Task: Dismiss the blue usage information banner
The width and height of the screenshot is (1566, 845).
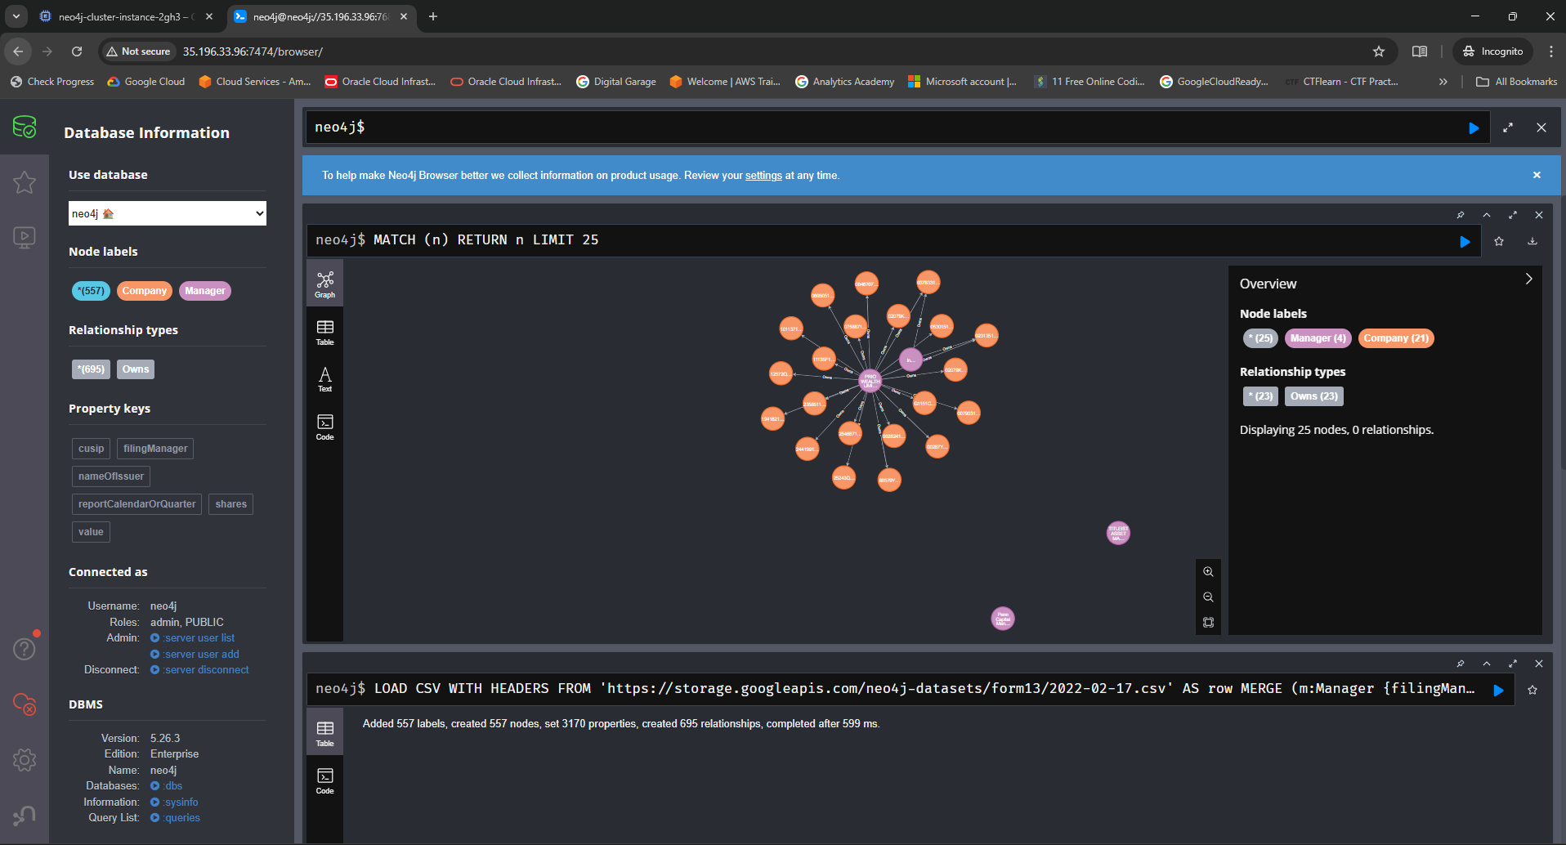Action: [x=1537, y=175]
